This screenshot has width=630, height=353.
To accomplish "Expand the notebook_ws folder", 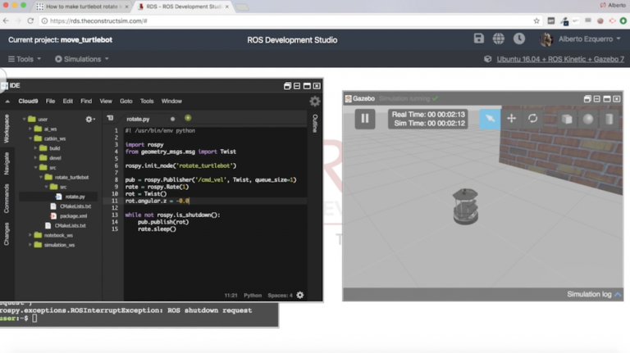I will click(x=30, y=235).
